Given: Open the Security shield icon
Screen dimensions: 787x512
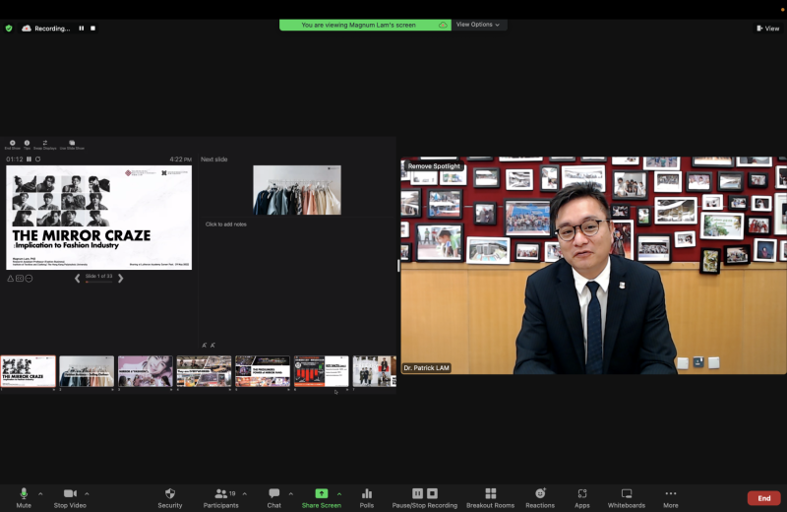Looking at the screenshot, I should coord(170,493).
